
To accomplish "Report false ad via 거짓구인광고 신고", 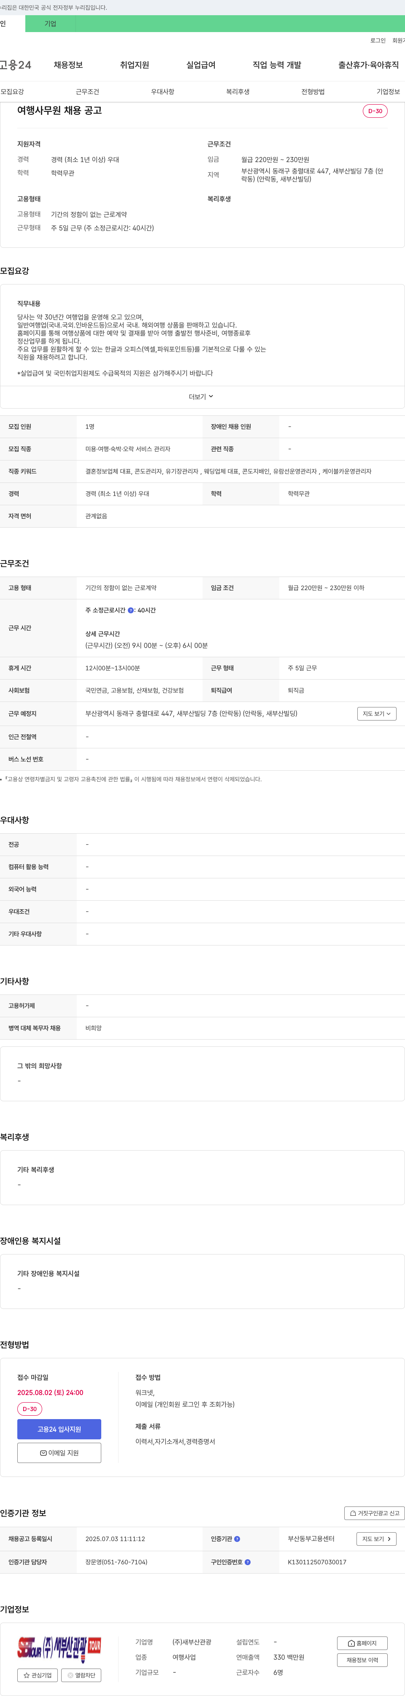I will point(374,1513).
